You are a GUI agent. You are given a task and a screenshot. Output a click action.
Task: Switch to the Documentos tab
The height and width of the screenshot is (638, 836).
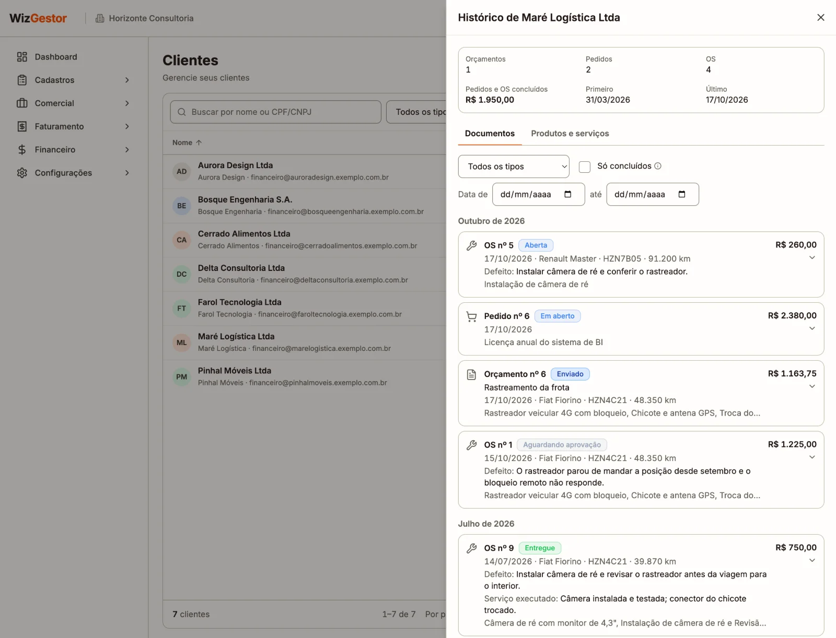click(x=490, y=134)
